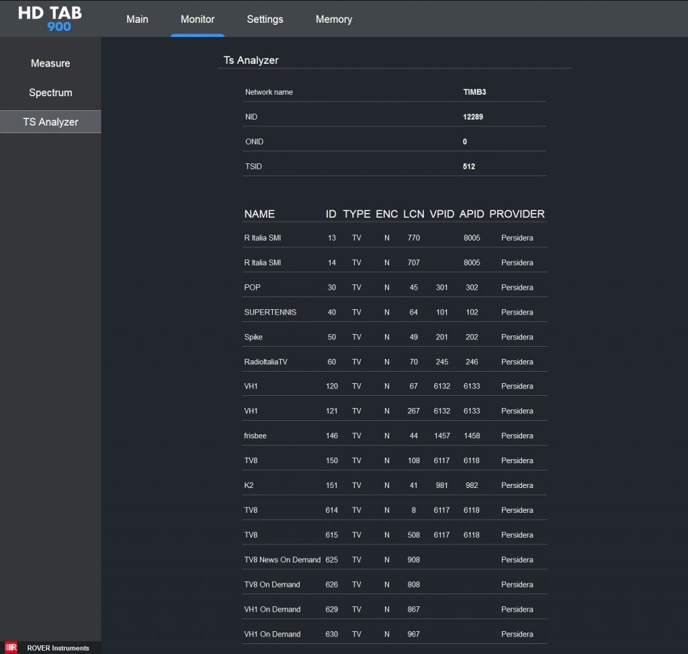This screenshot has width=688, height=654.
Task: Click the ONID label
Action: point(254,141)
